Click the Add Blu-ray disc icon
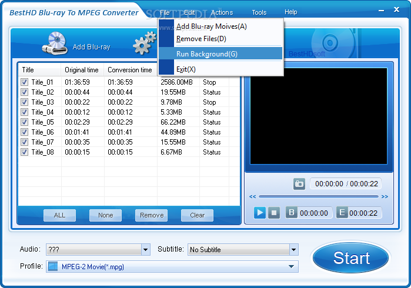Viewport: 411px width, 288px height. click(55, 43)
